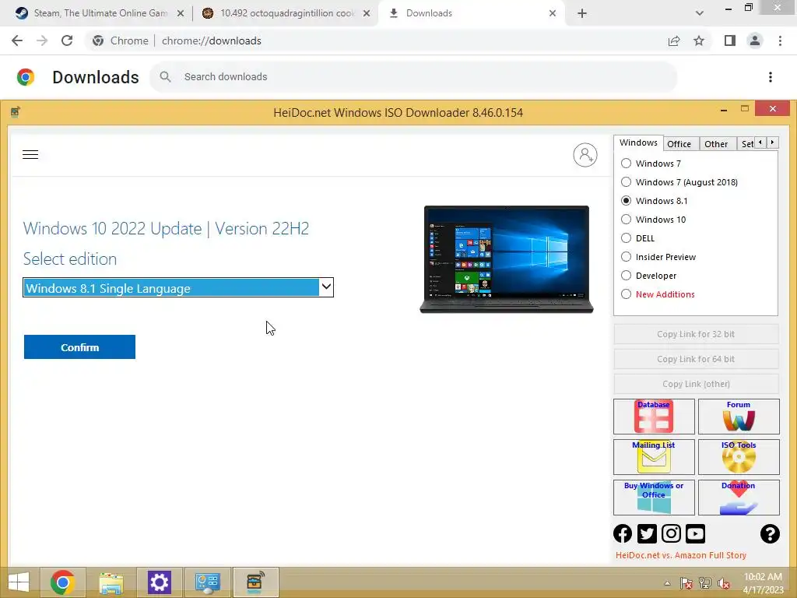Click the Confirm button
The width and height of the screenshot is (797, 598).
(80, 347)
